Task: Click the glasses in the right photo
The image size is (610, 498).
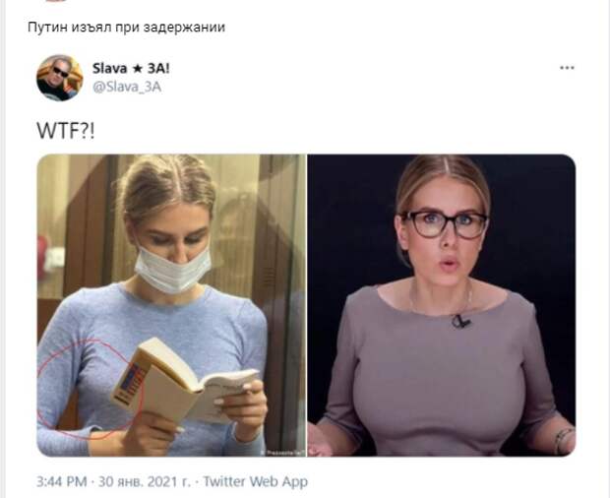Action: [x=445, y=224]
